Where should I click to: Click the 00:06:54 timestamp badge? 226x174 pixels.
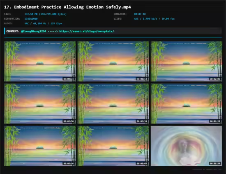pos(215,163)
